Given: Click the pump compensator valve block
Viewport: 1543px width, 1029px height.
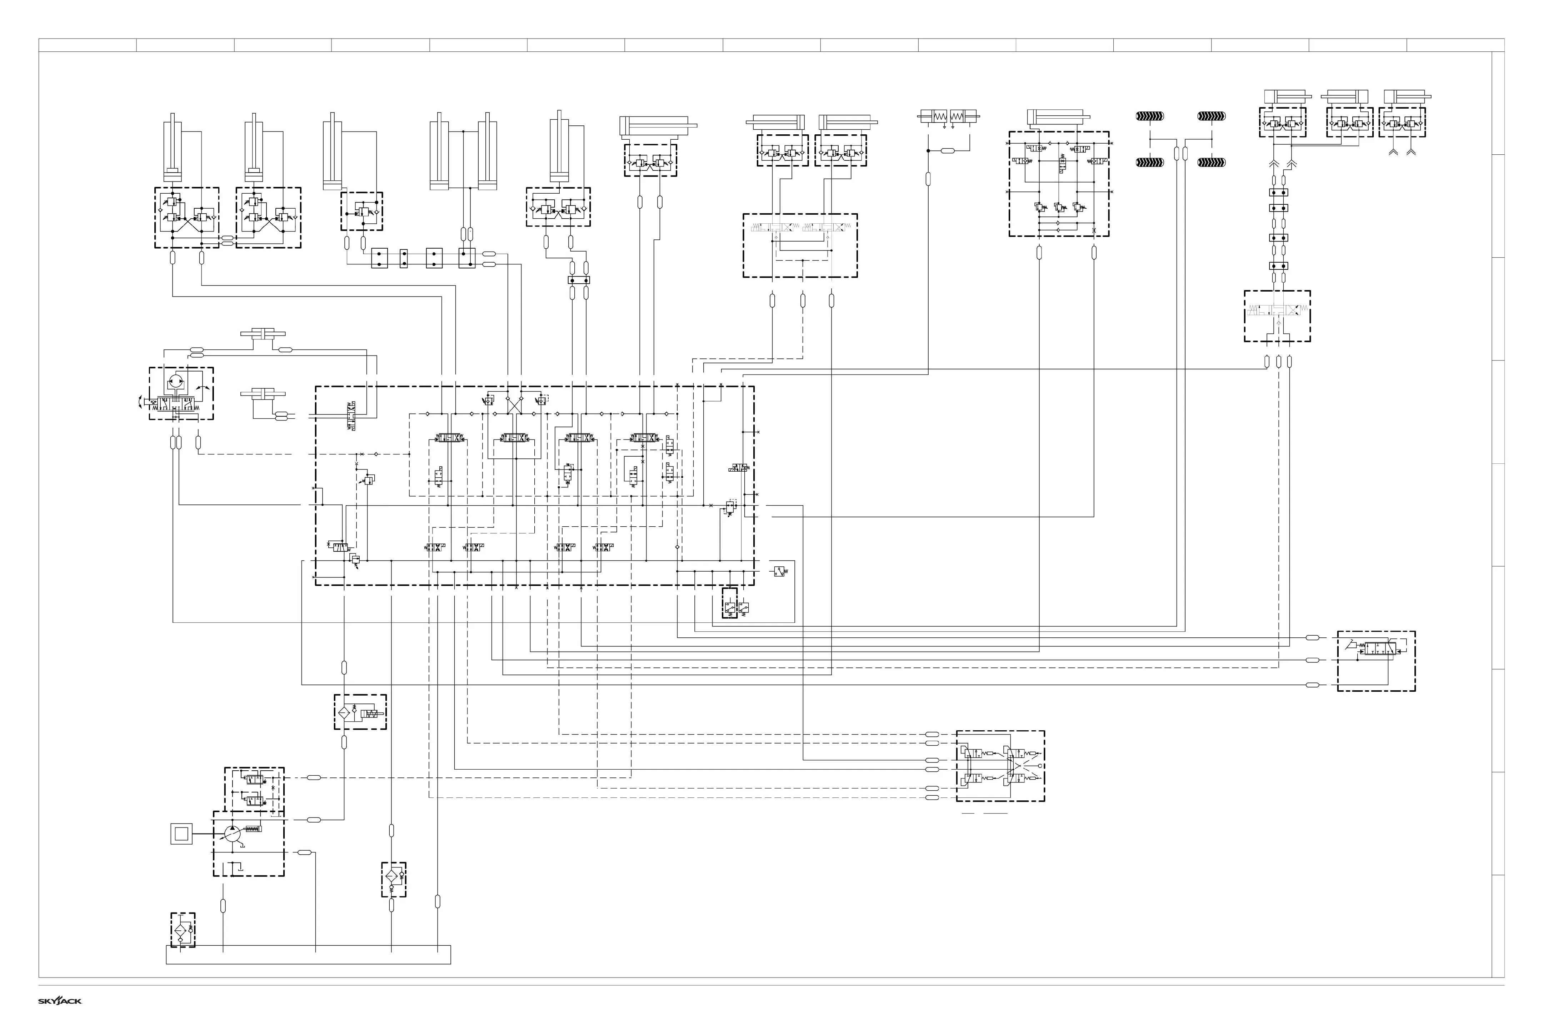Looking at the screenshot, I should click(255, 789).
